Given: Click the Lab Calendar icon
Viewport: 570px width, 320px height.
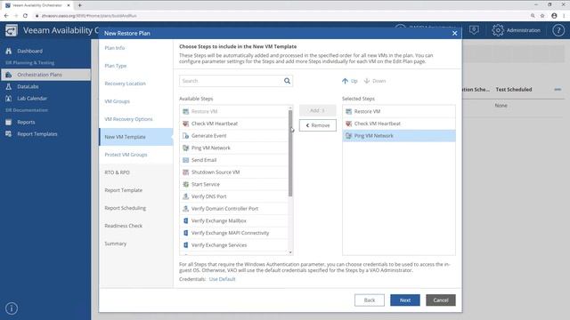Looking at the screenshot, I should point(8,99).
